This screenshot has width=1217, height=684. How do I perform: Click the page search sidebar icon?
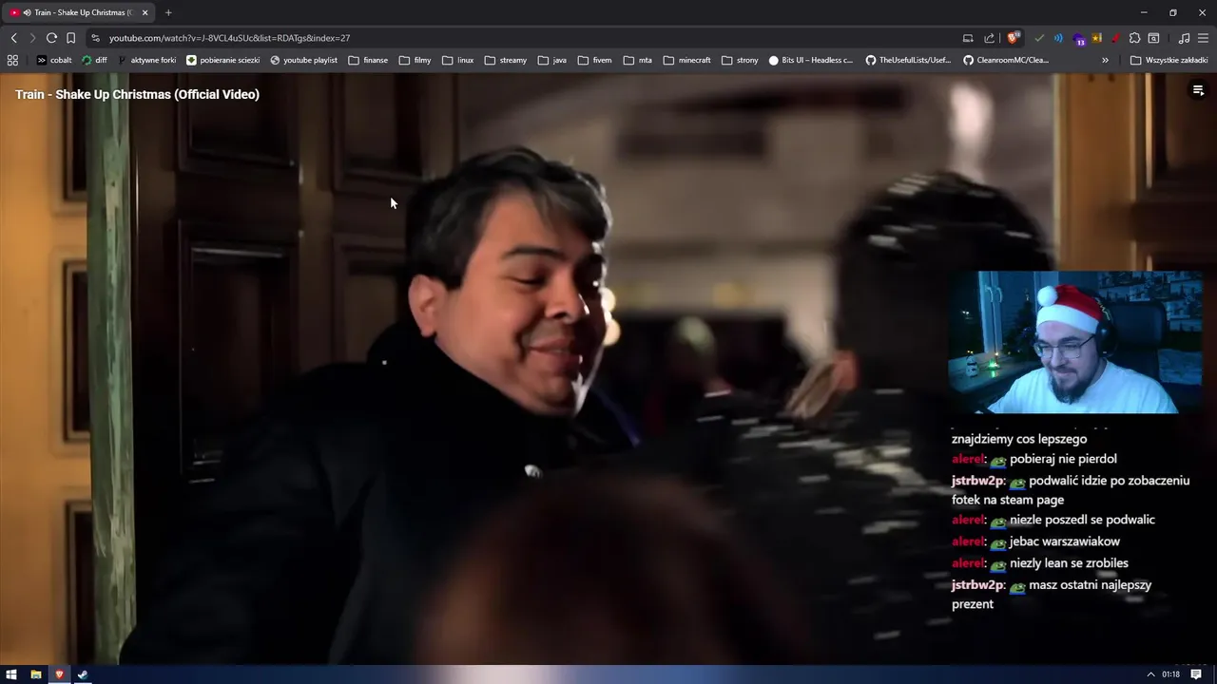1153,38
